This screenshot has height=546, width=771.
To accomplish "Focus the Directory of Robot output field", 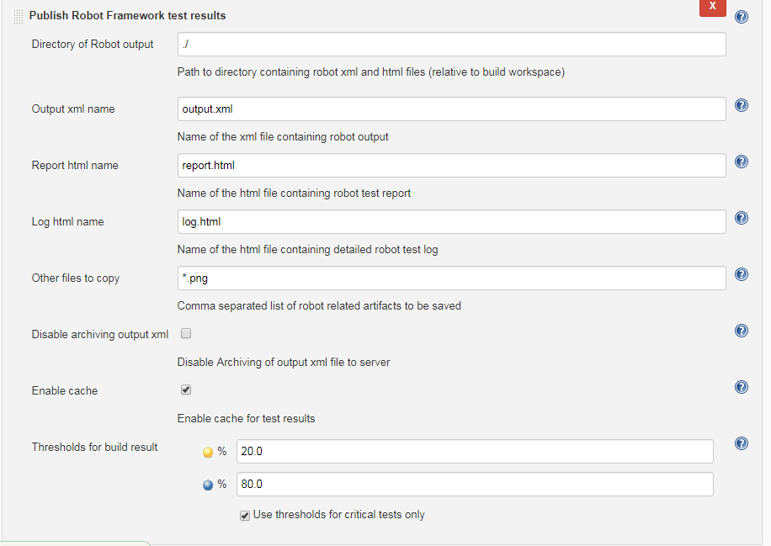I will tap(451, 45).
